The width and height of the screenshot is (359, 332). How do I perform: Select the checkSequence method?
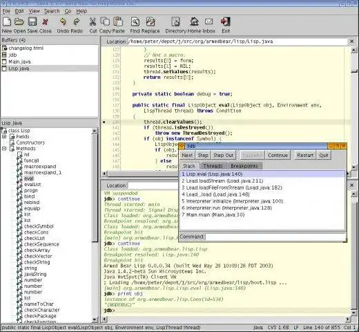(x=41, y=244)
